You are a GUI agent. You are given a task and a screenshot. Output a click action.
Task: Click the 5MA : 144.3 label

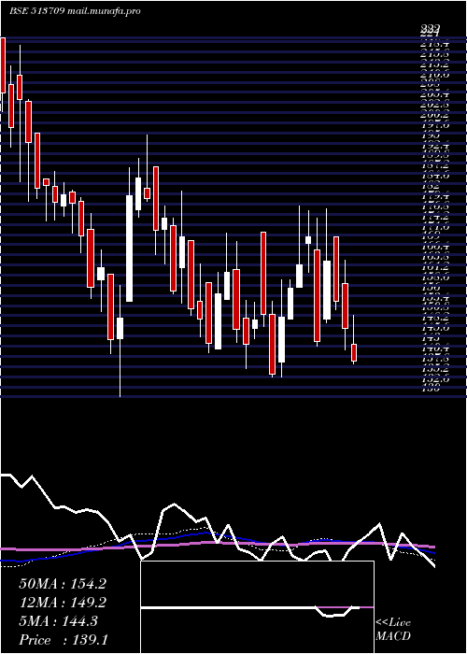pos(58,621)
